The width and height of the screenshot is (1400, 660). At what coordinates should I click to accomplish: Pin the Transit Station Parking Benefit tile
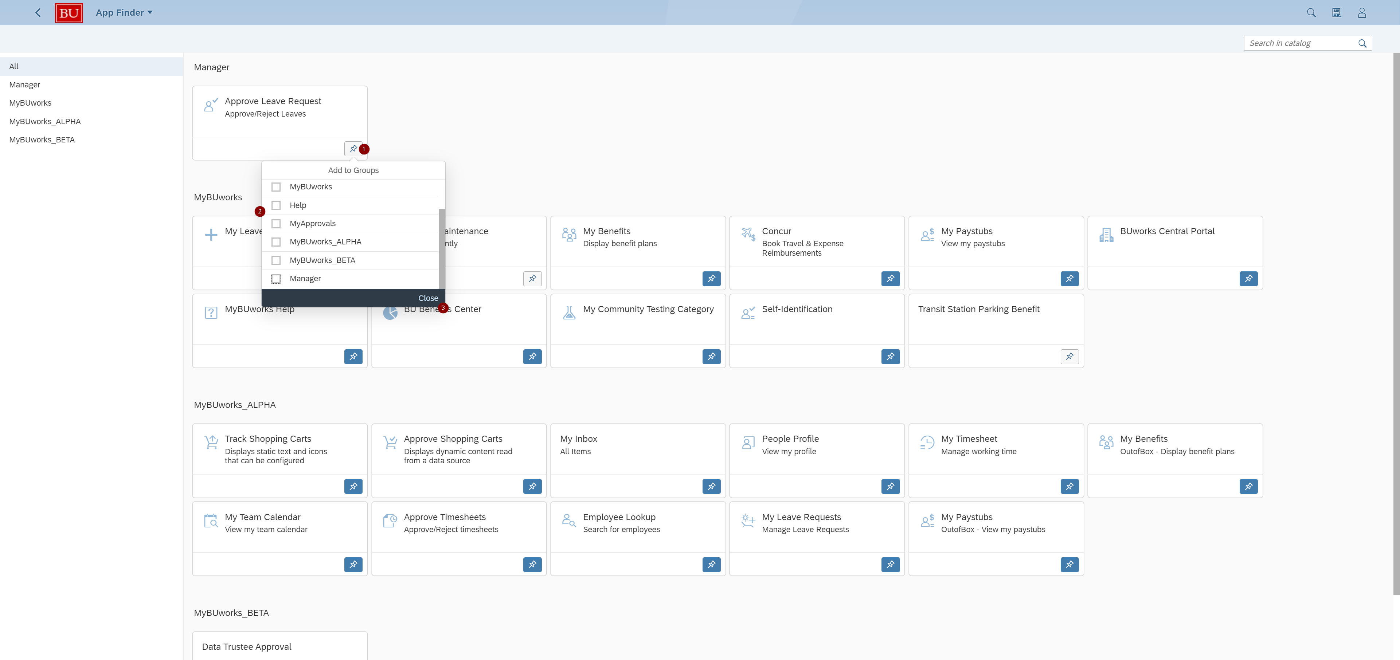1069,357
